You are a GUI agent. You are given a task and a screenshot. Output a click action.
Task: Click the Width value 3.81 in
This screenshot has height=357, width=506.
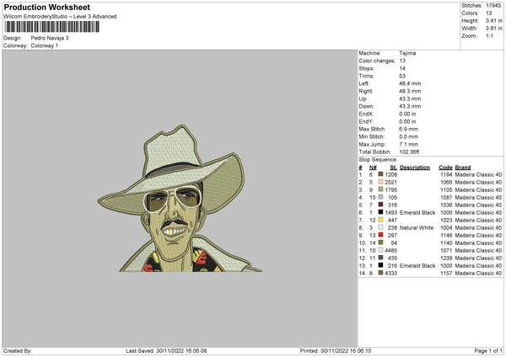[493, 29]
